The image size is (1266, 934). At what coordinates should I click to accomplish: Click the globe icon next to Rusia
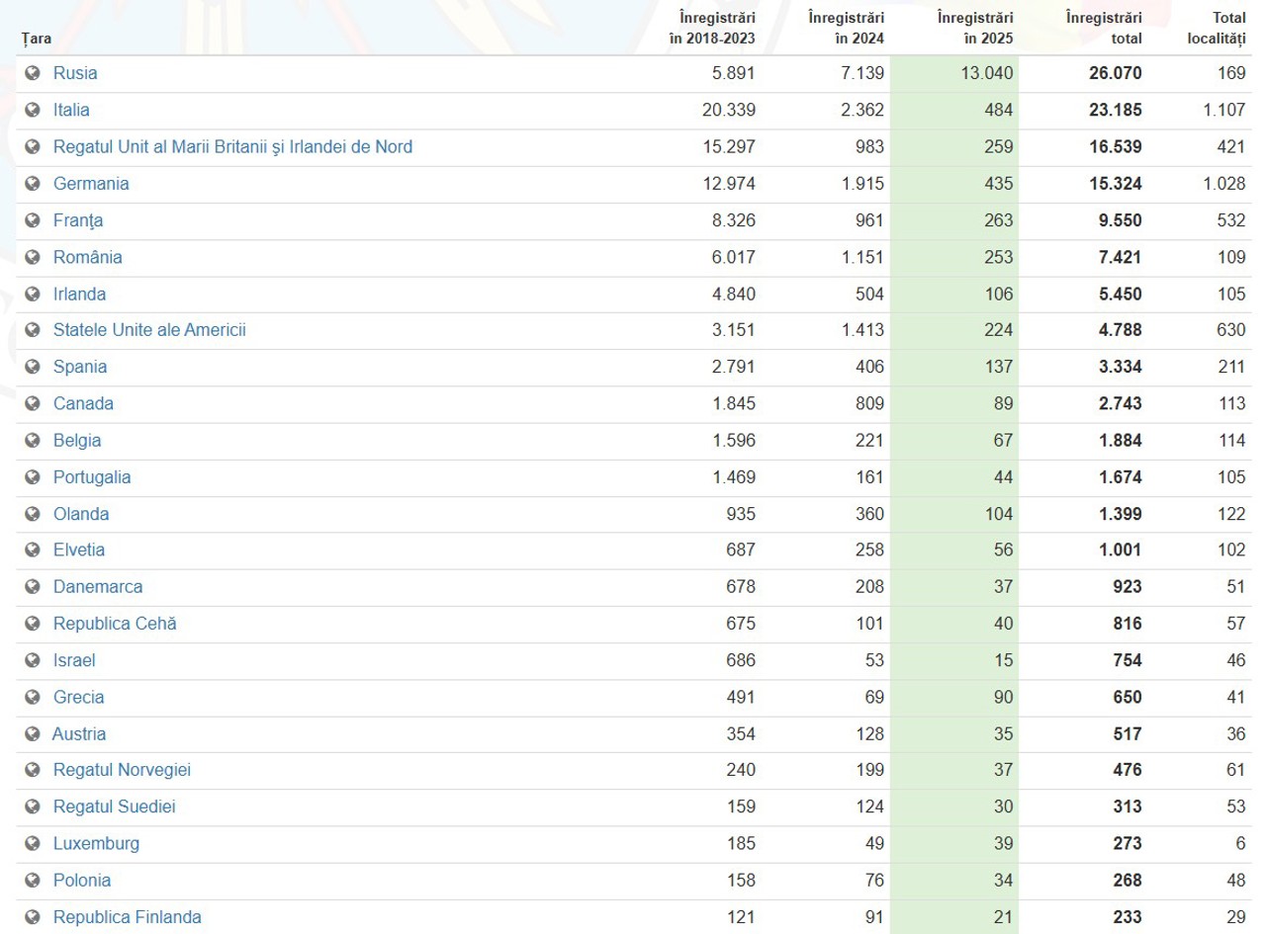click(33, 73)
